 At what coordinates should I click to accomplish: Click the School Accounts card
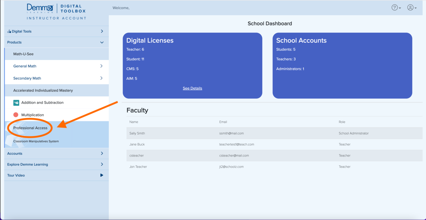(x=342, y=65)
